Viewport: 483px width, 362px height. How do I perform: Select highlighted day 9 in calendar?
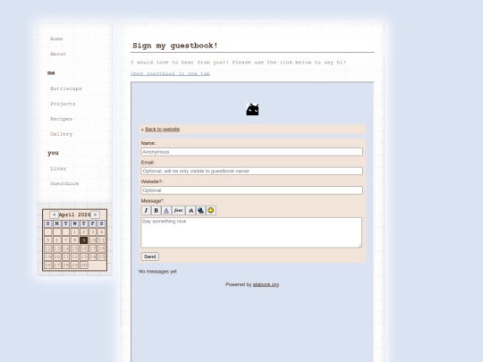coord(83,240)
